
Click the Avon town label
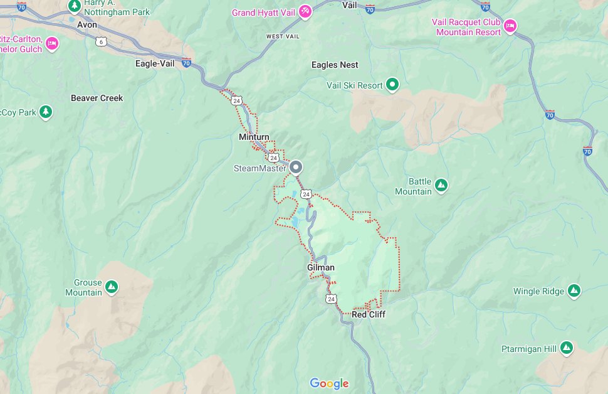tap(87, 25)
